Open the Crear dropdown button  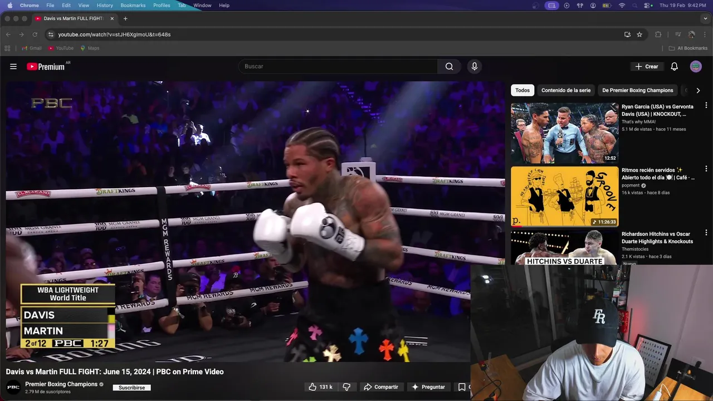pos(647,66)
